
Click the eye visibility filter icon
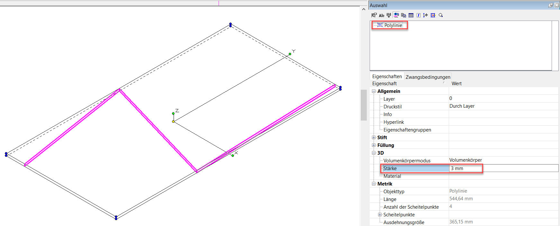coord(396,15)
